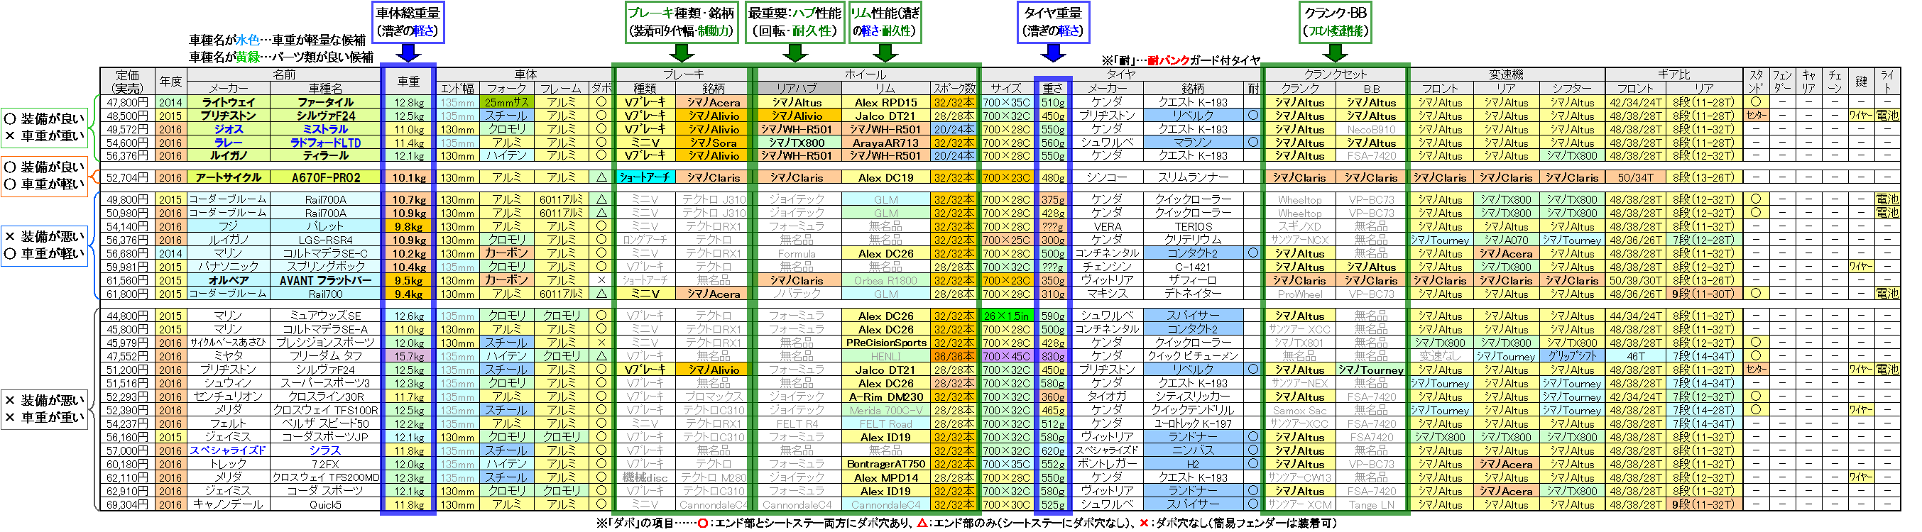
Task: Click the シフター column header
Action: tap(1572, 88)
